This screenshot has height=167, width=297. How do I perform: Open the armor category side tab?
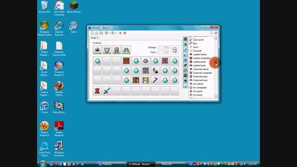click(186, 60)
